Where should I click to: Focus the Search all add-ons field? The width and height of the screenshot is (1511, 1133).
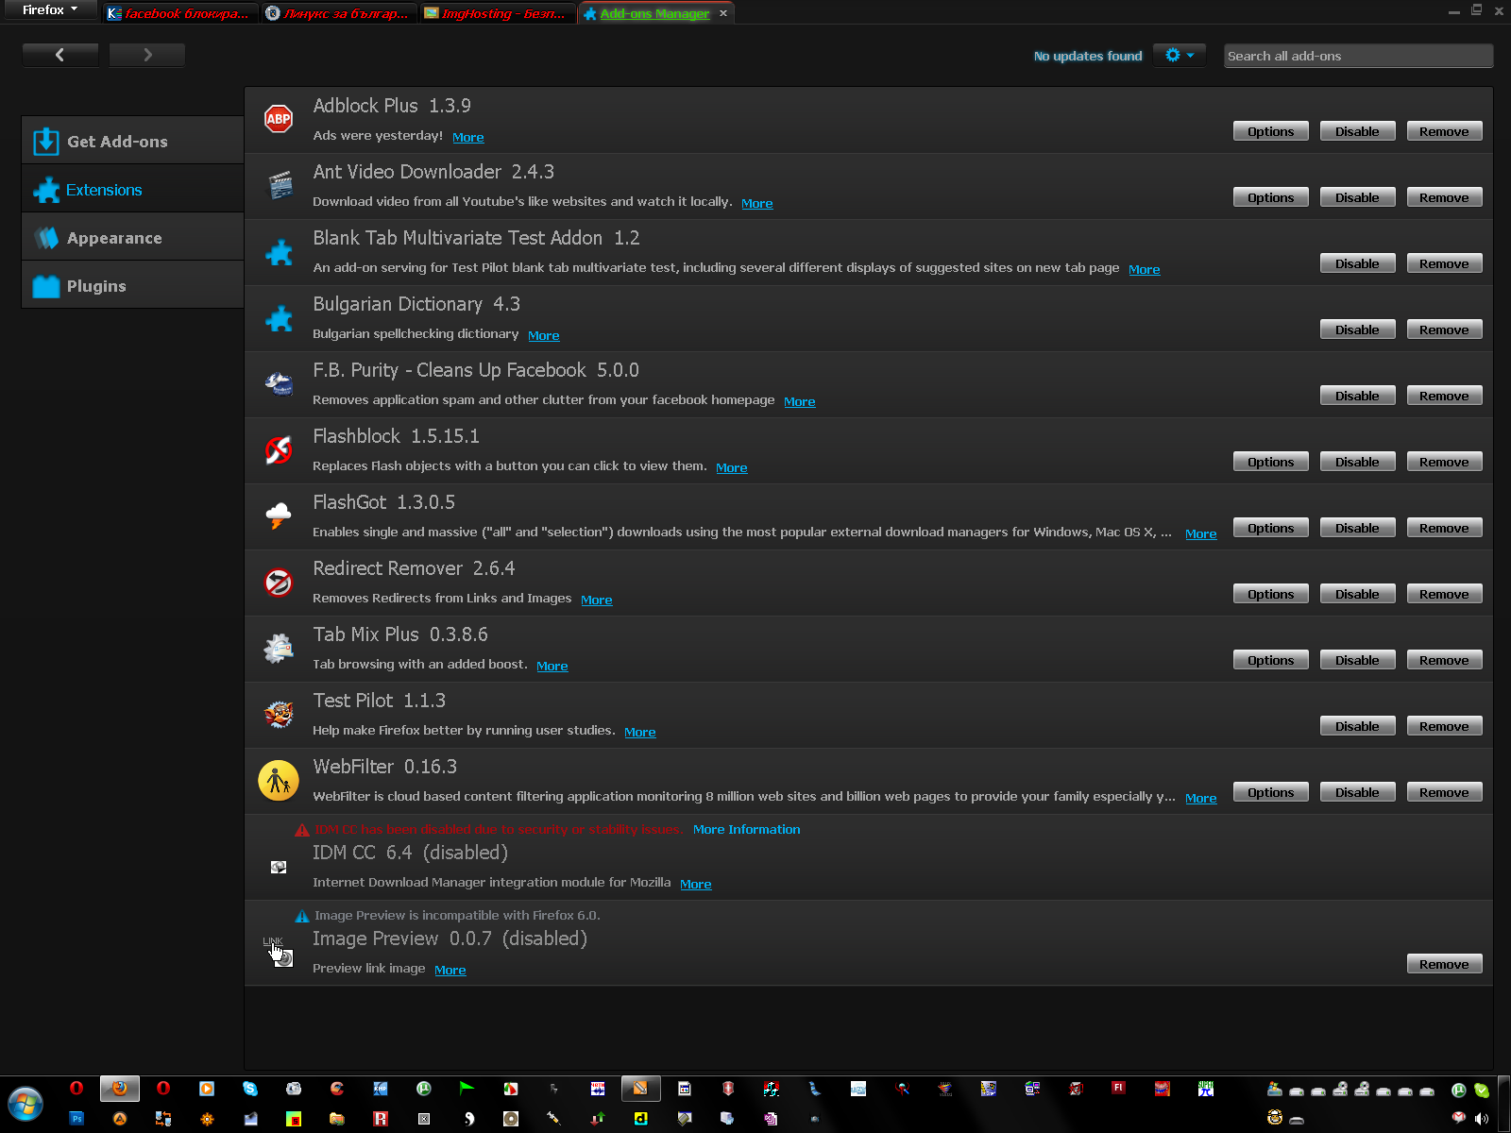coord(1358,56)
